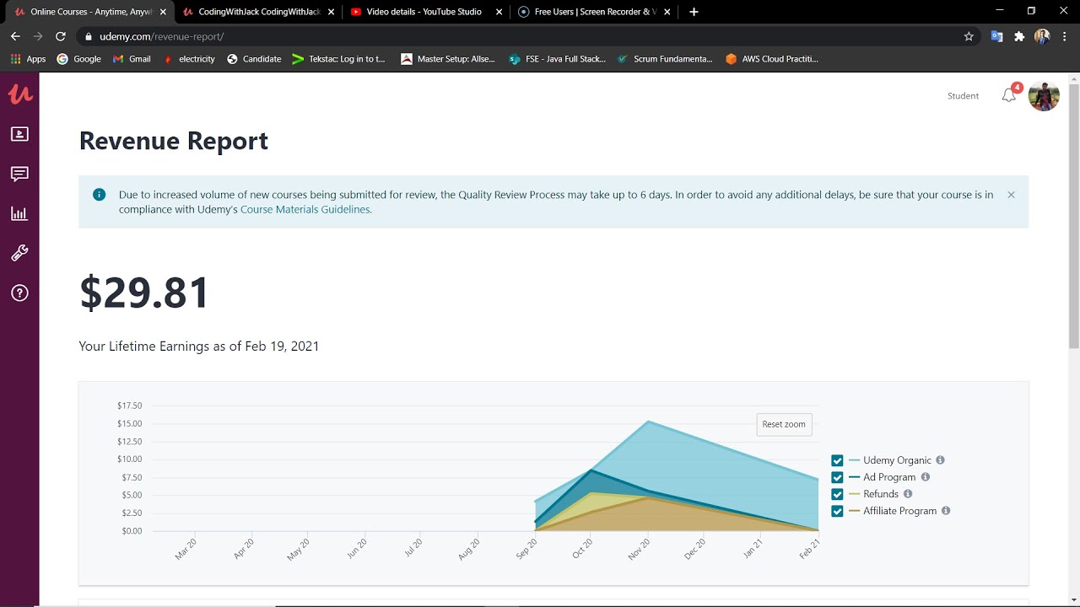1080x607 pixels.
Task: Click info icon next to Refunds
Action: pos(908,494)
